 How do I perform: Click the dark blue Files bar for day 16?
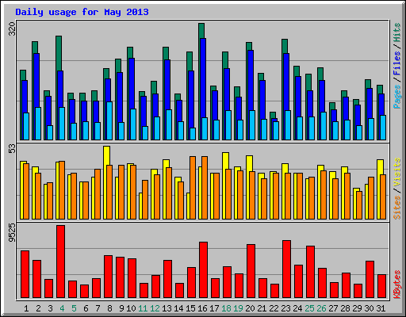click(203, 78)
